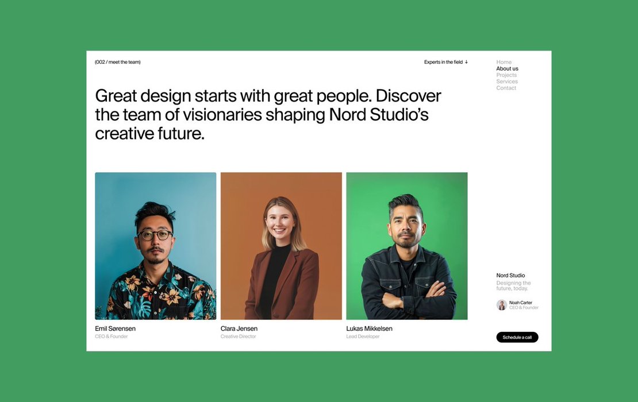Open Emil Sørensen's portrait photo

pyautogui.click(x=156, y=246)
